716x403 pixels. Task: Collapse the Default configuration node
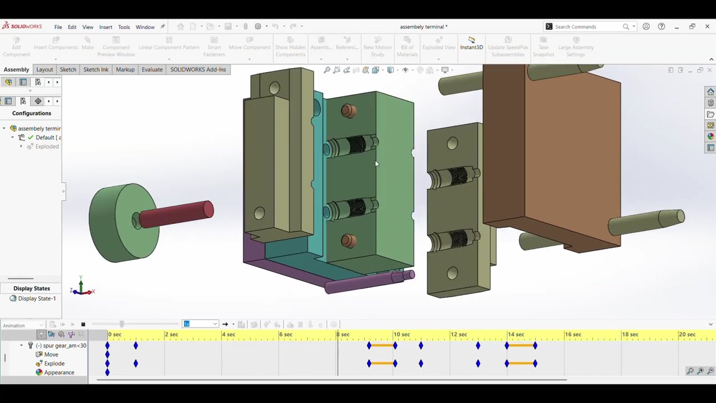click(x=12, y=137)
